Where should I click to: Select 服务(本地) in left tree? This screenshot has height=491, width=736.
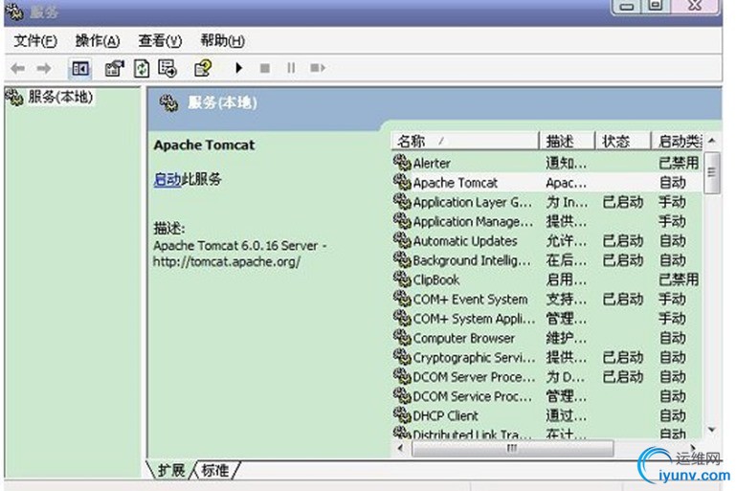click(x=60, y=98)
